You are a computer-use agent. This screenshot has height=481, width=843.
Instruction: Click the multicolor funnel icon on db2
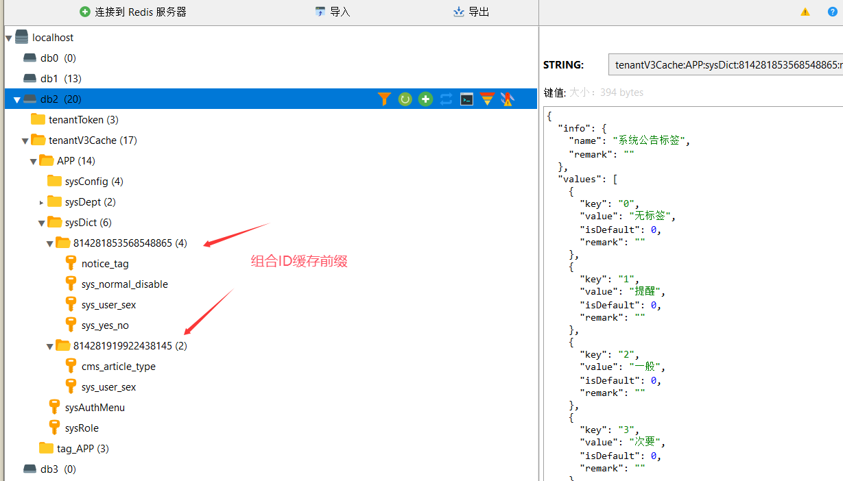coord(487,99)
